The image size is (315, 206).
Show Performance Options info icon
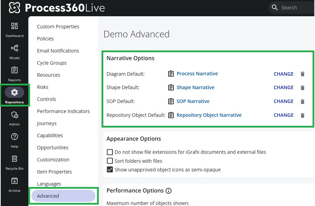pos(169,191)
